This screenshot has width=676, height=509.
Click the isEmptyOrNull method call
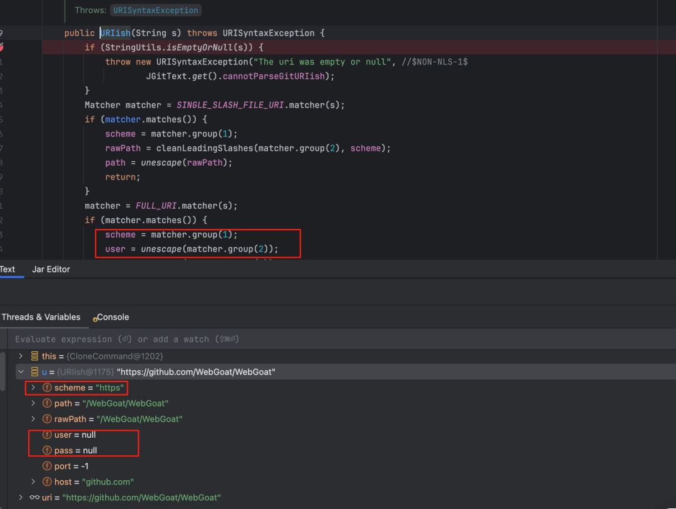(200, 48)
